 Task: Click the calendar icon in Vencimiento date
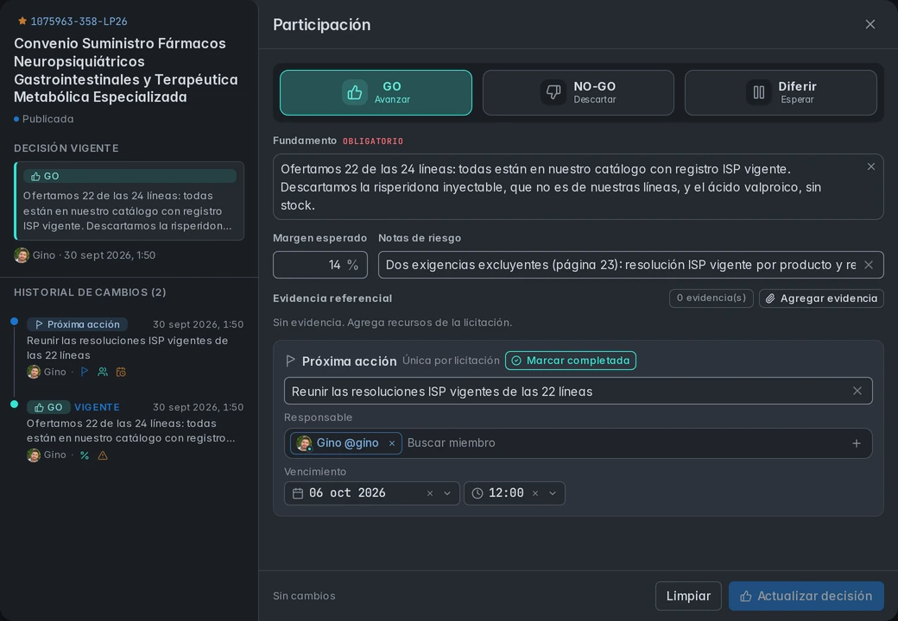click(298, 492)
